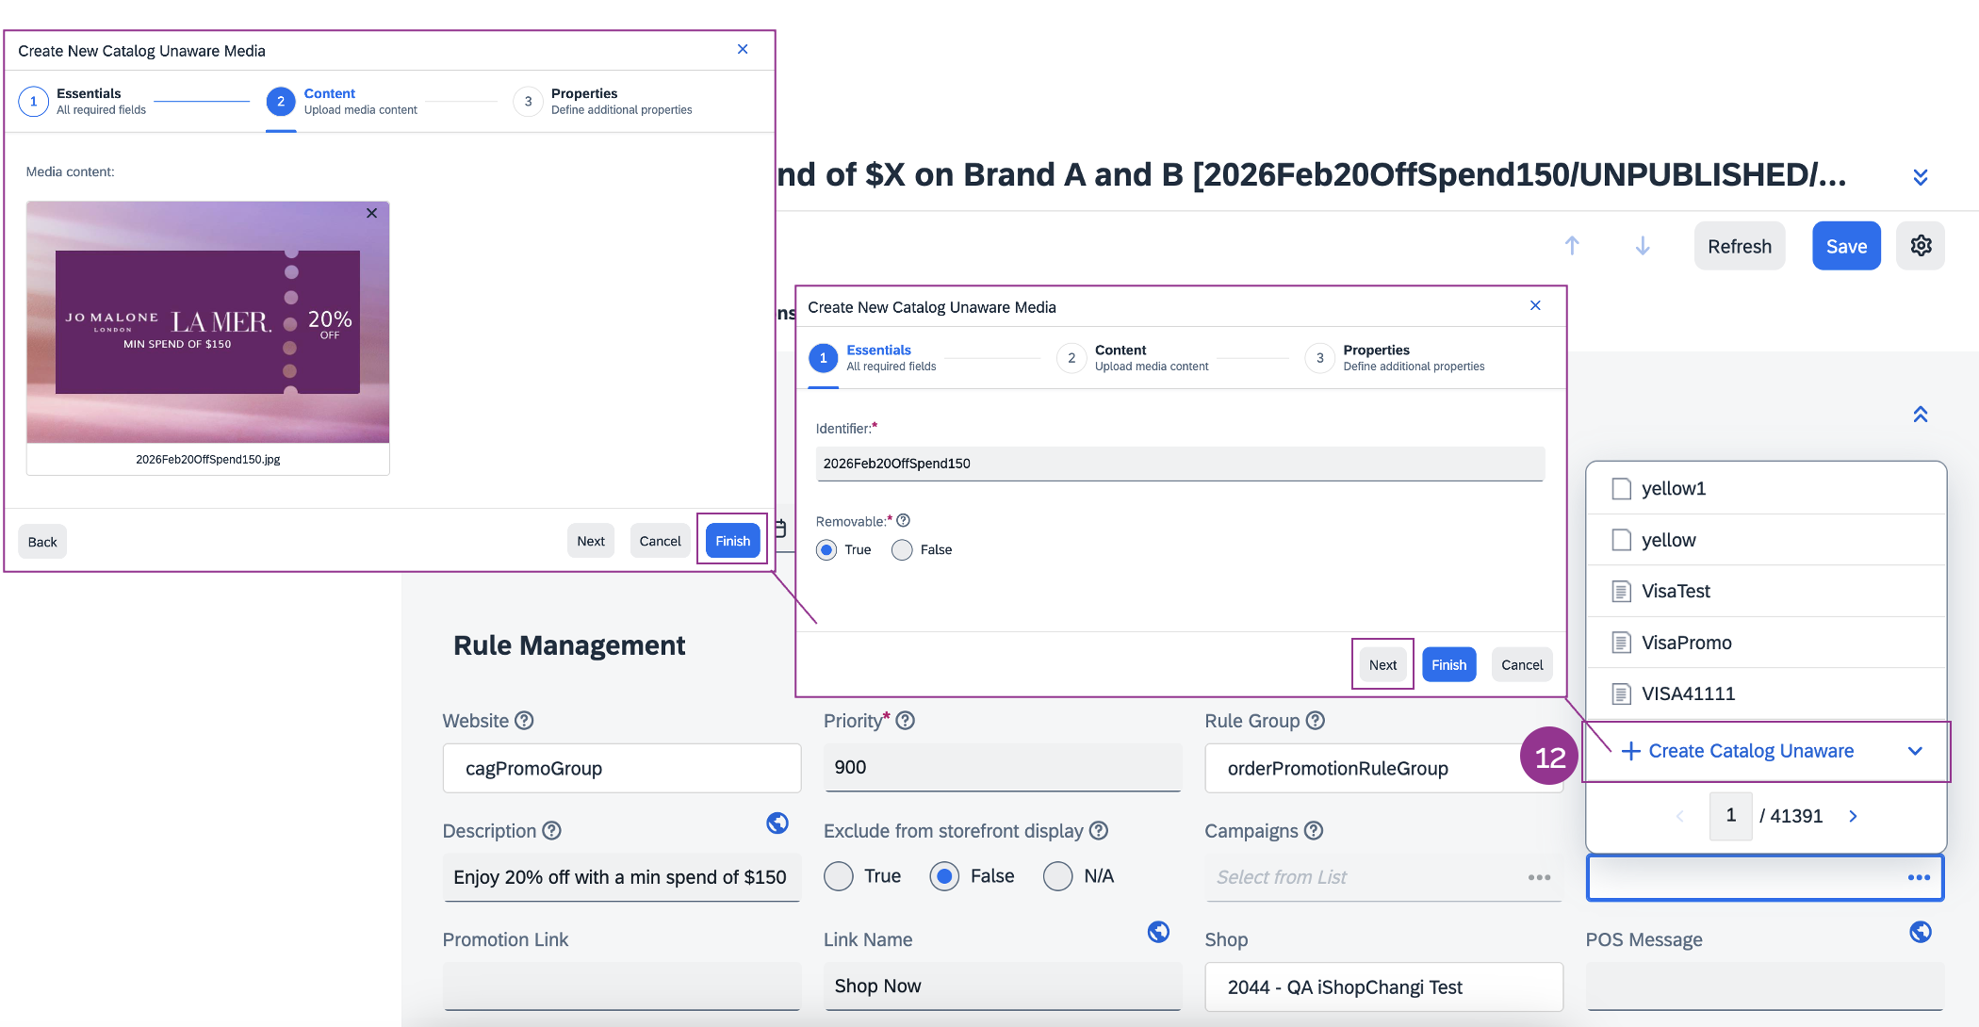Image resolution: width=1979 pixels, height=1027 pixels.
Task: Select False for Removable
Action: (x=902, y=550)
